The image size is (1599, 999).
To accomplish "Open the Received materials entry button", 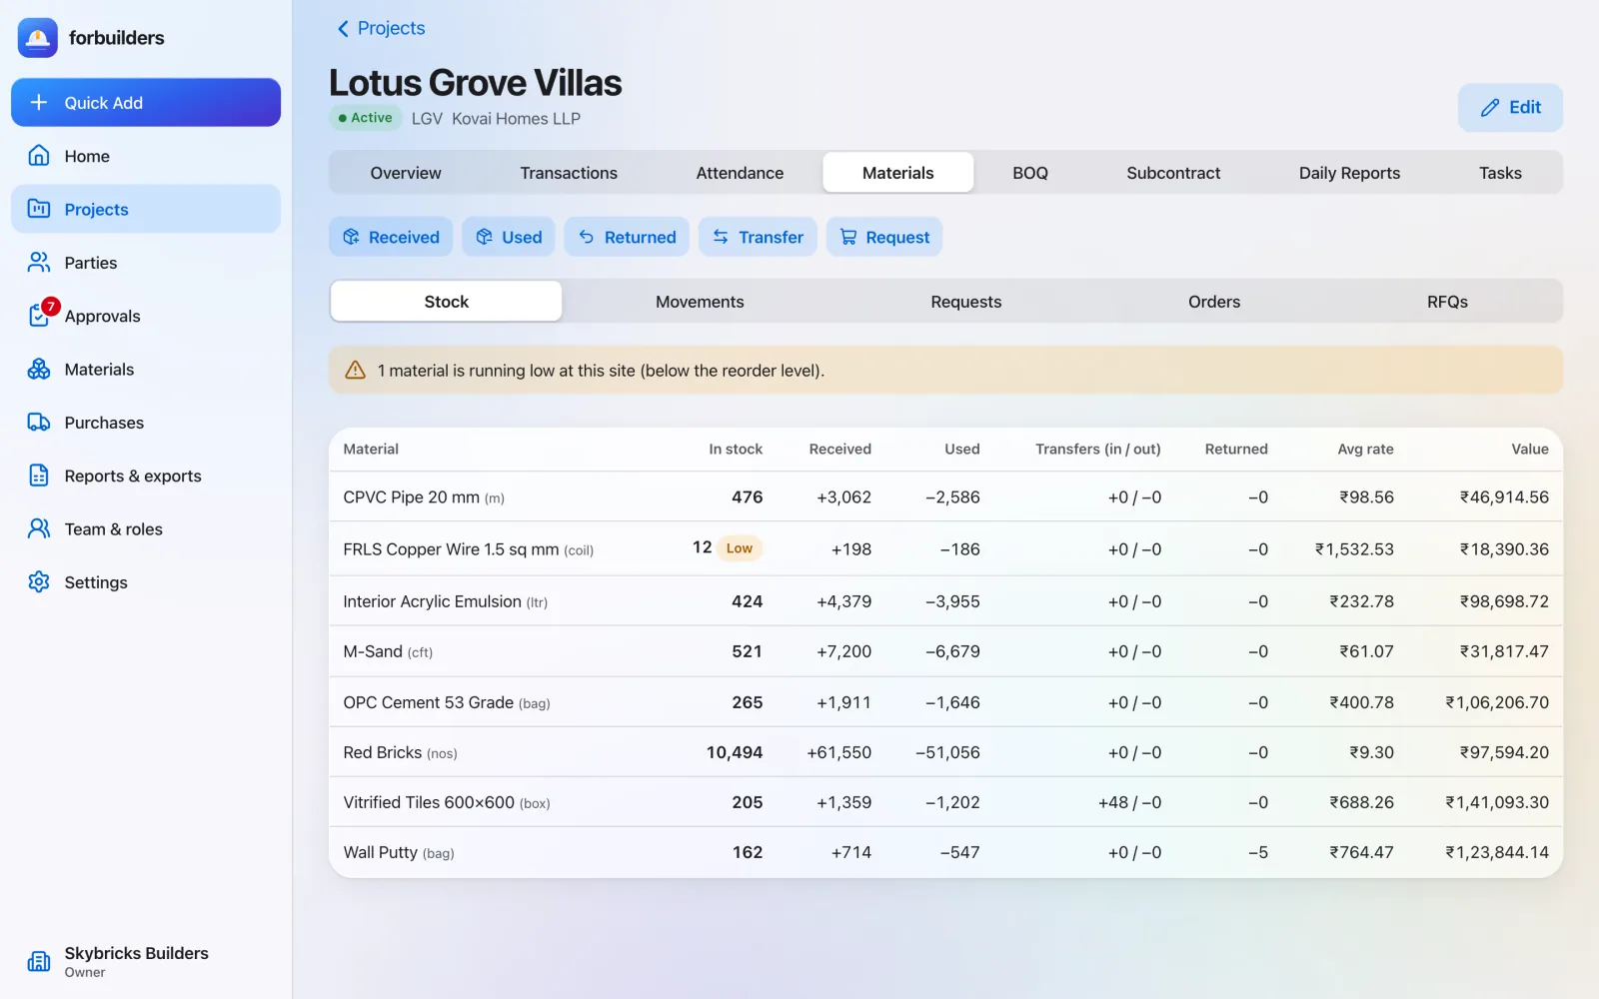I will point(391,237).
